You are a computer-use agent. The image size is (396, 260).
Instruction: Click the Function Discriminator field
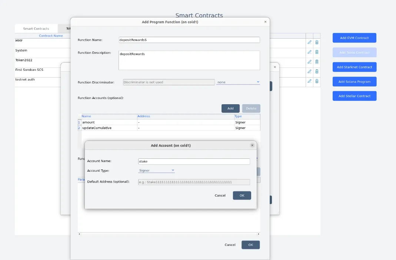(x=169, y=82)
